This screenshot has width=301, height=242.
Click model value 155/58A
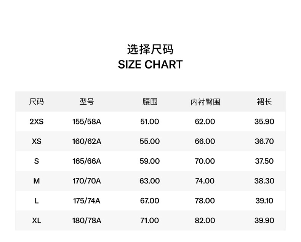pos(86,122)
